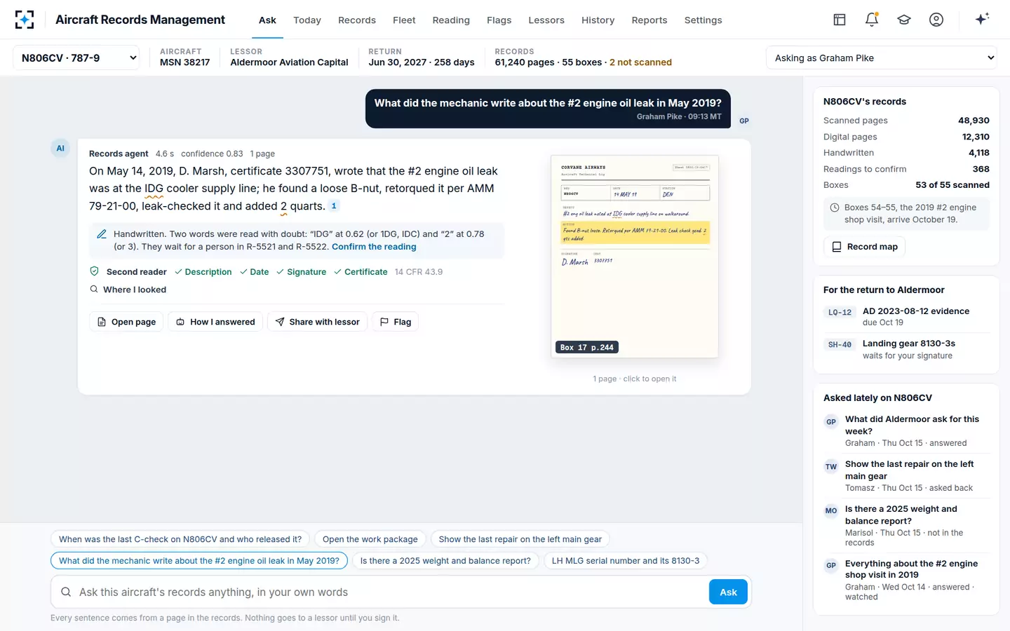The height and width of the screenshot is (631, 1010).
Task: Open the user account icon
Action: (936, 20)
